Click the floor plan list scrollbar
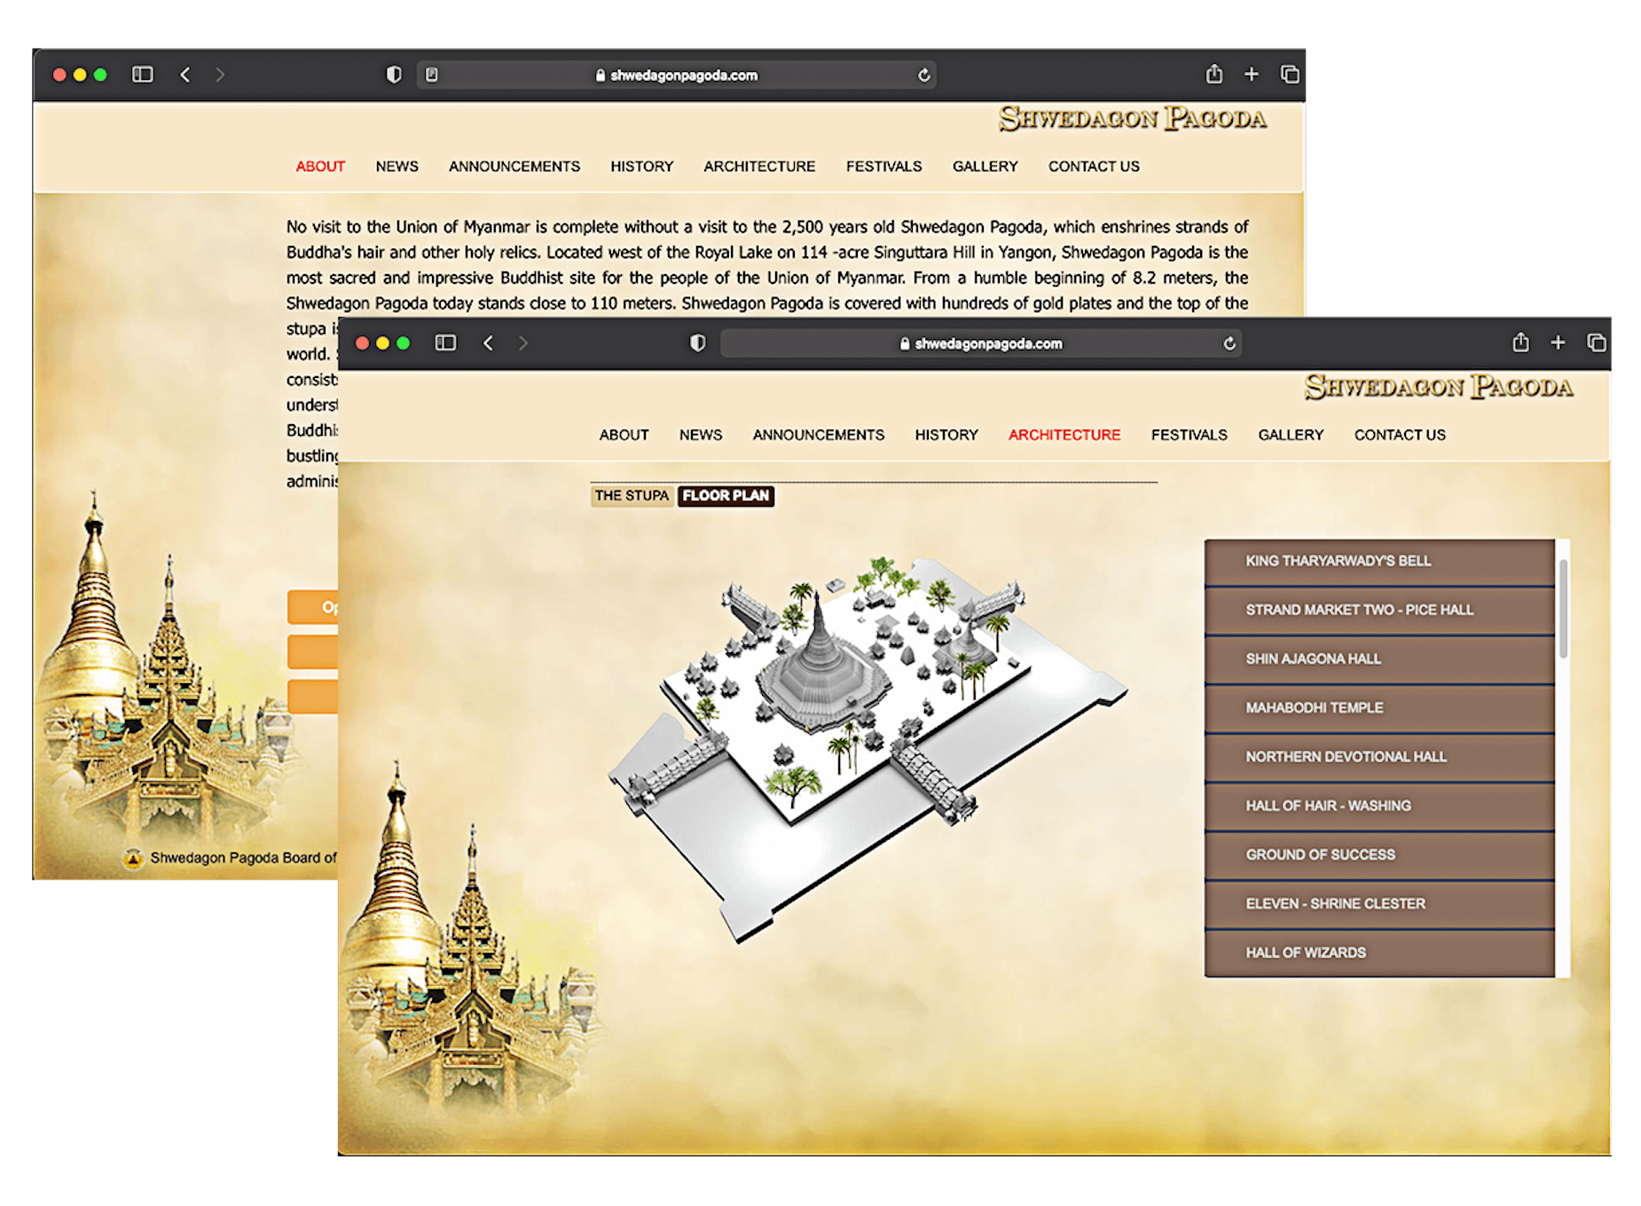 pyautogui.click(x=1563, y=609)
